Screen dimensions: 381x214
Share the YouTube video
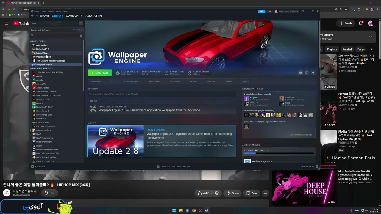pyautogui.click(x=232, y=193)
